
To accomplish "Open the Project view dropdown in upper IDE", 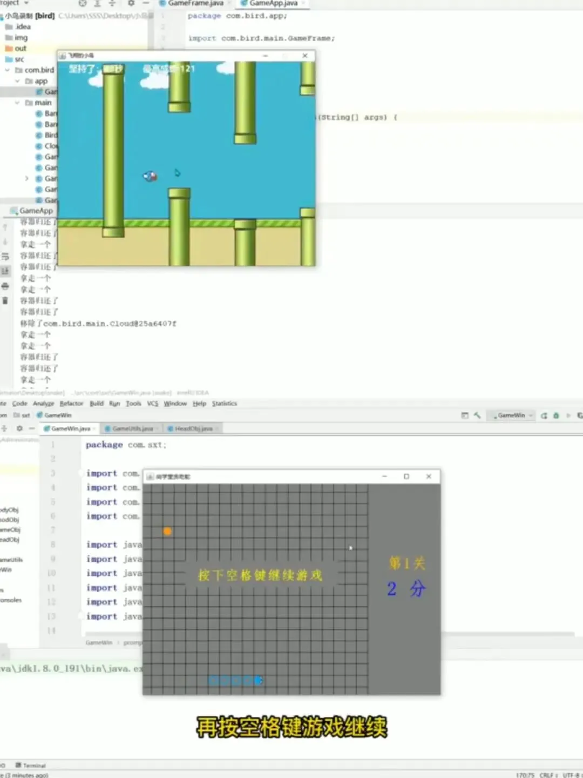I will click(x=14, y=3).
